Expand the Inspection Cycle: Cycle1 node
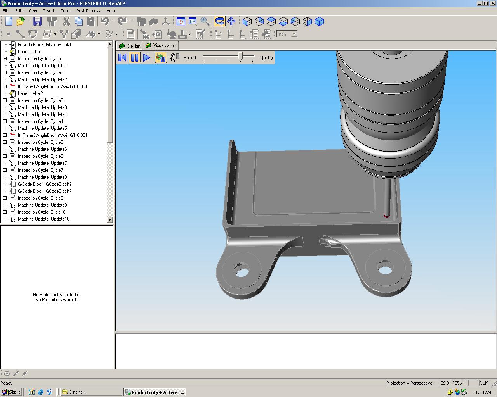Viewport: 497px width, 397px height. click(5, 59)
